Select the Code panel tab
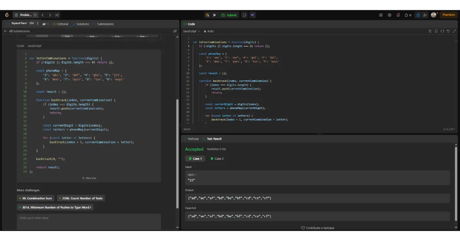This screenshot has height=241, width=460. coord(189,24)
